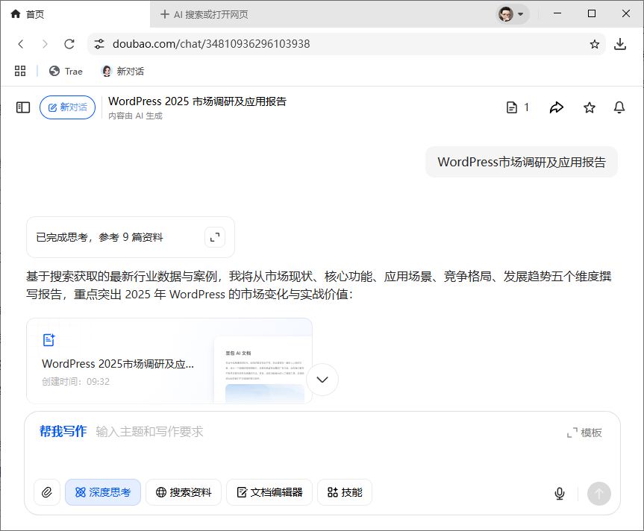Send the message with the arrow button
Viewport: 644px width, 531px height.
click(598, 493)
